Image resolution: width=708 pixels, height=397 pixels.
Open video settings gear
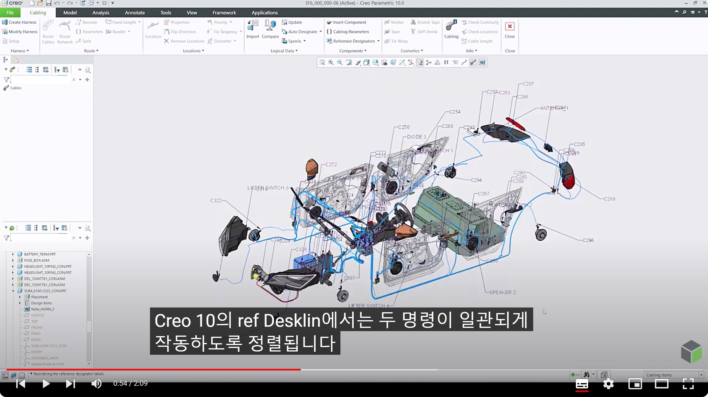pos(608,384)
